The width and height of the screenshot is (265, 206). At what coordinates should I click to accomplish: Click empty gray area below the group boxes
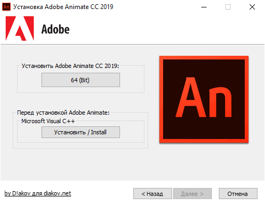tap(80, 165)
